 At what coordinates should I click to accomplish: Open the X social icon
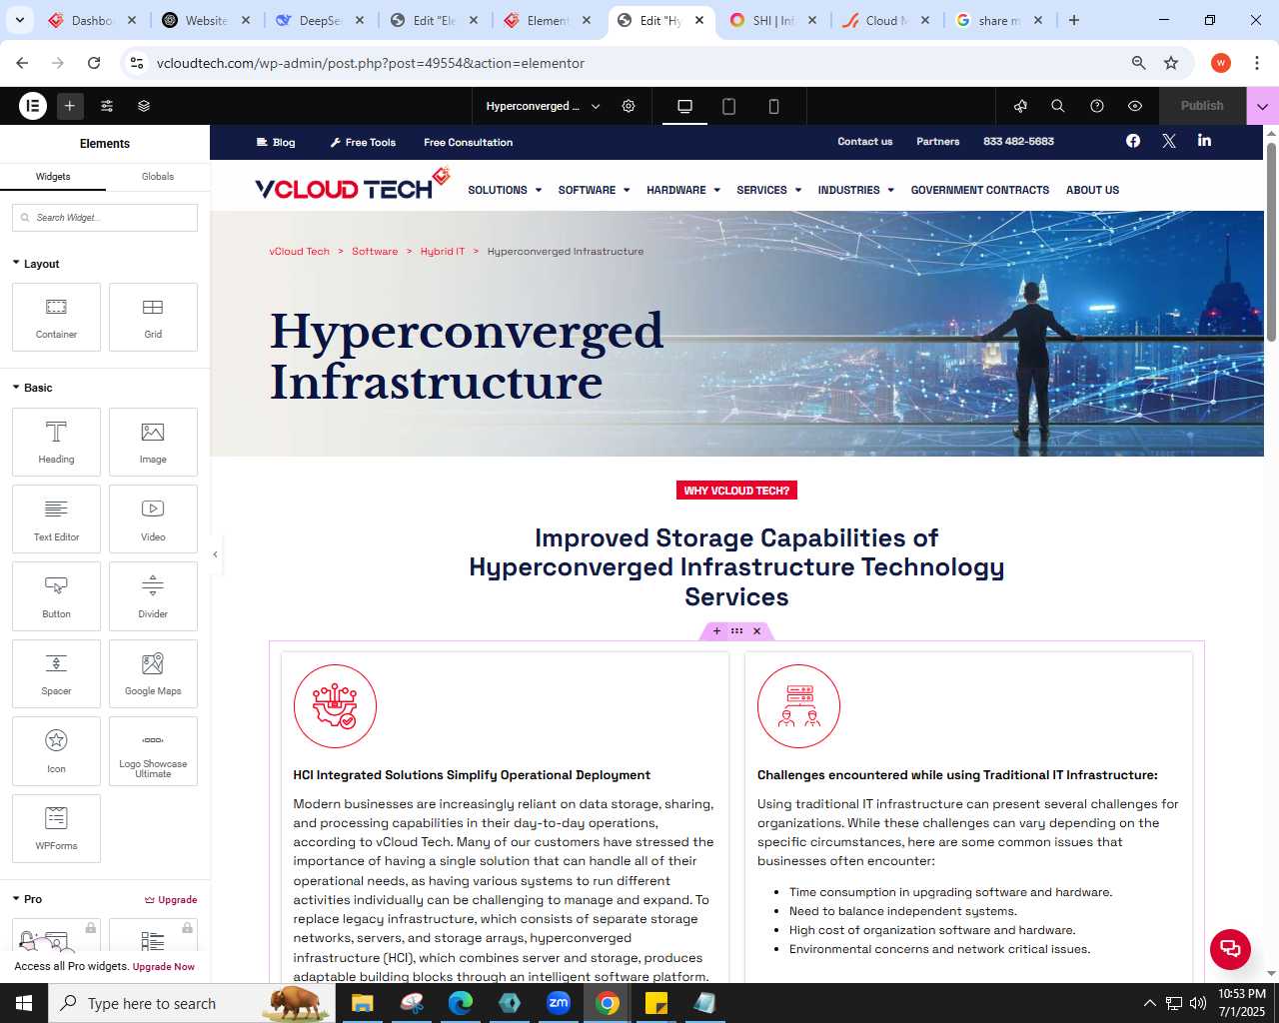point(1169,141)
